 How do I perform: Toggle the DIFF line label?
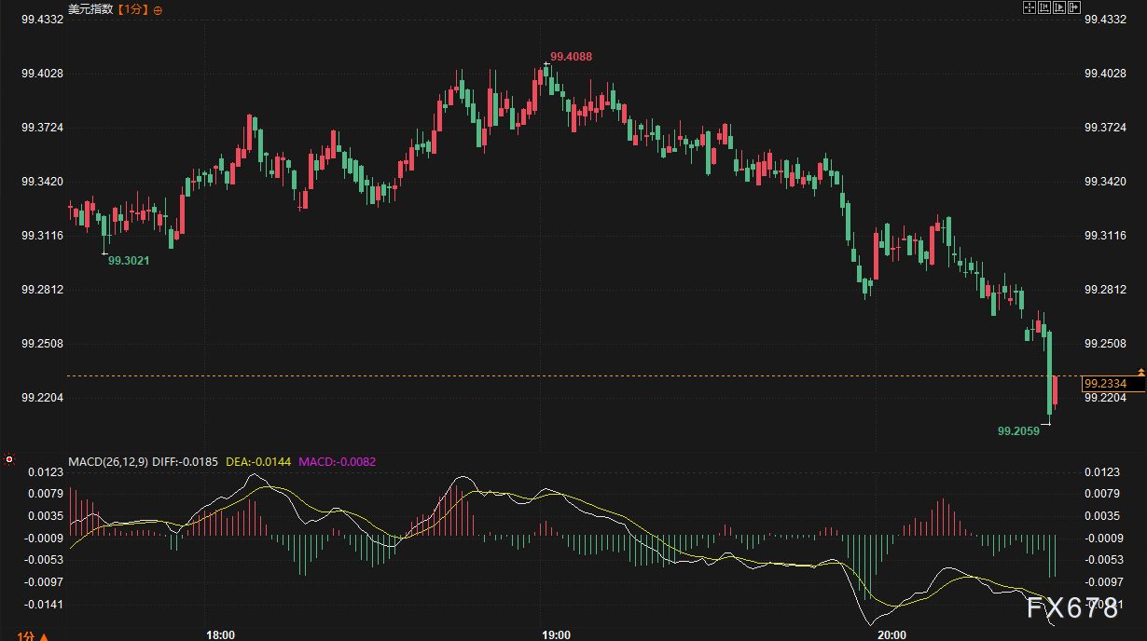[187, 461]
